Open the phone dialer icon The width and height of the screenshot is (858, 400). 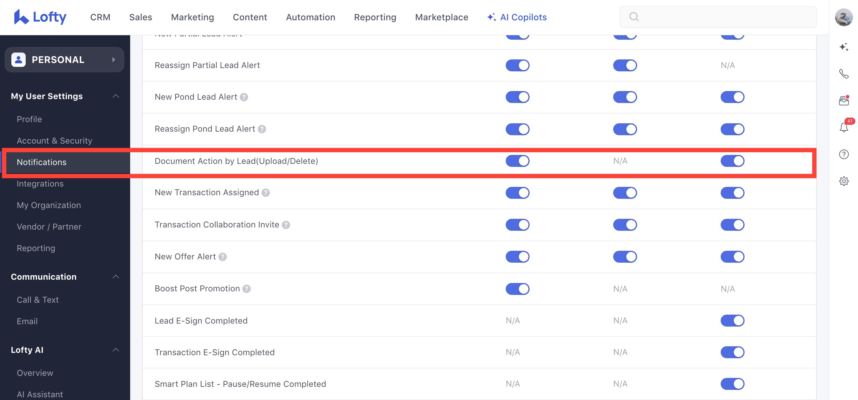pos(843,74)
